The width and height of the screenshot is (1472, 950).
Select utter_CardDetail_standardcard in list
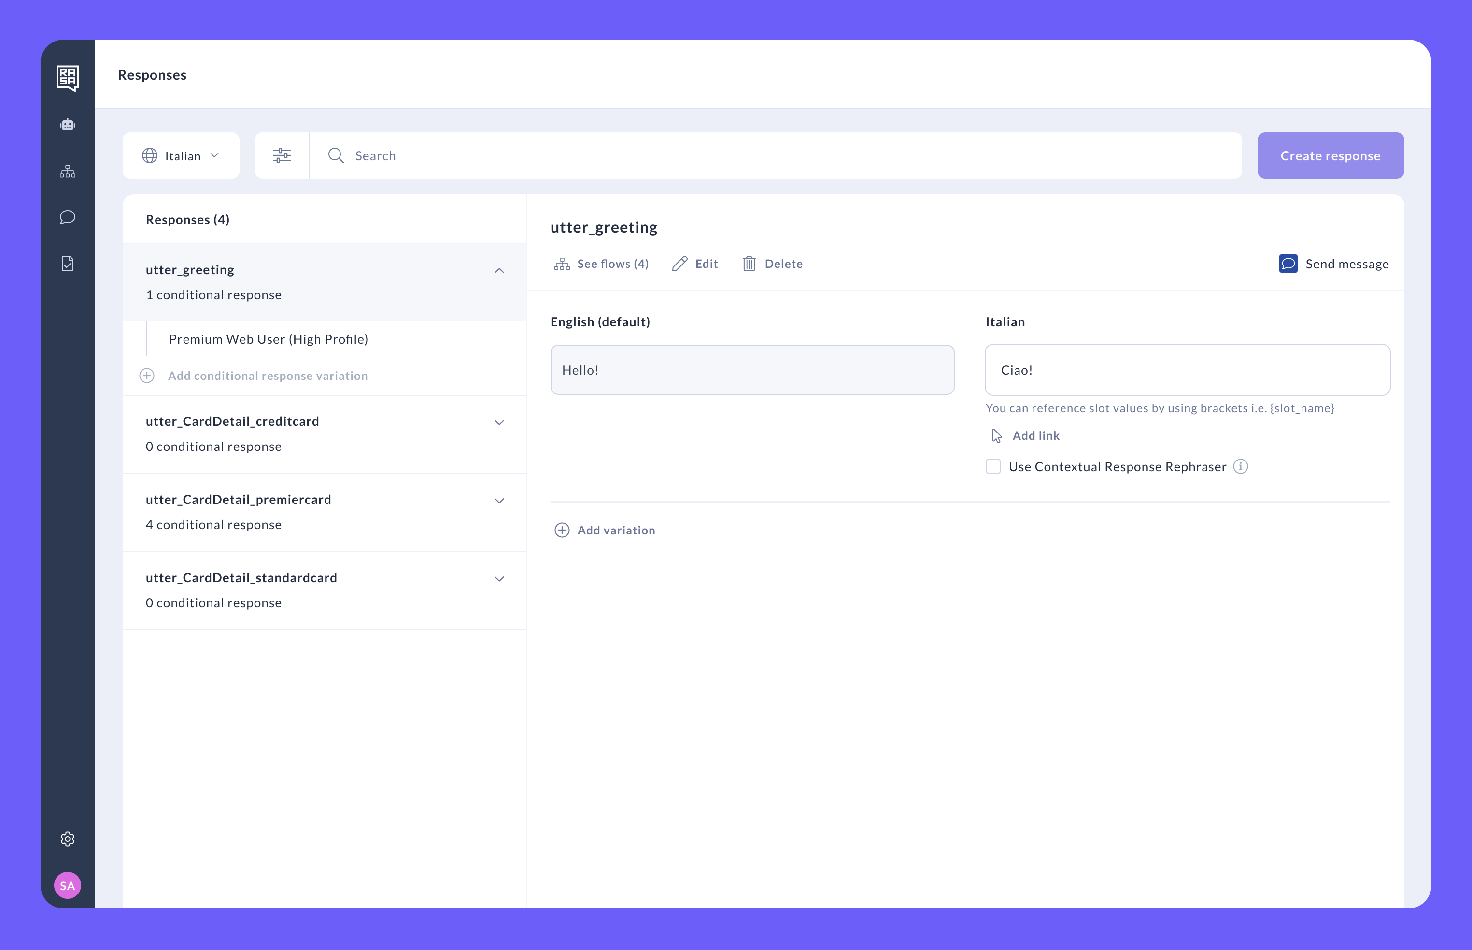click(241, 578)
